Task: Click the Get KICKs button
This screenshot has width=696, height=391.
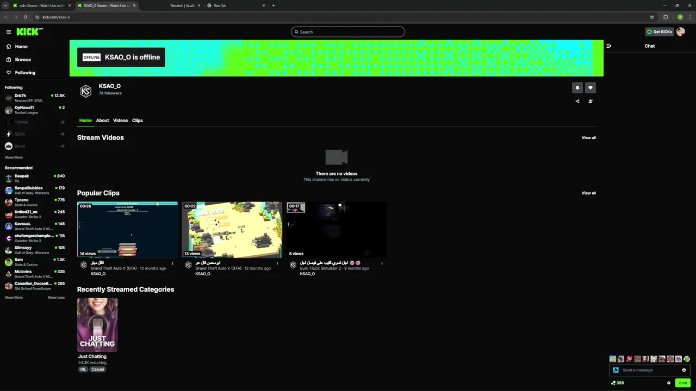Action: click(660, 32)
